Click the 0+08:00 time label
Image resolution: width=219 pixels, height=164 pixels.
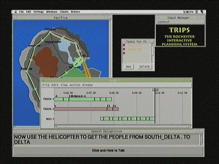[114, 93]
